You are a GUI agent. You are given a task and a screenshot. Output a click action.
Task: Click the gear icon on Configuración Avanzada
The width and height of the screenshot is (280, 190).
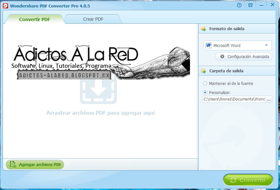222,56
